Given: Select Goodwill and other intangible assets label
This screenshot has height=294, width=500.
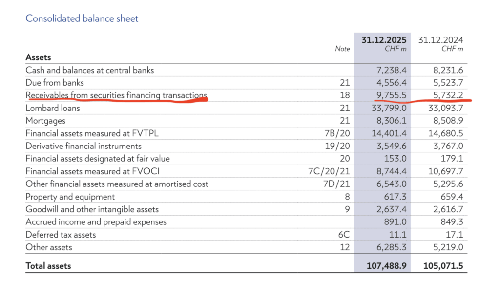Looking at the screenshot, I should [92, 209].
